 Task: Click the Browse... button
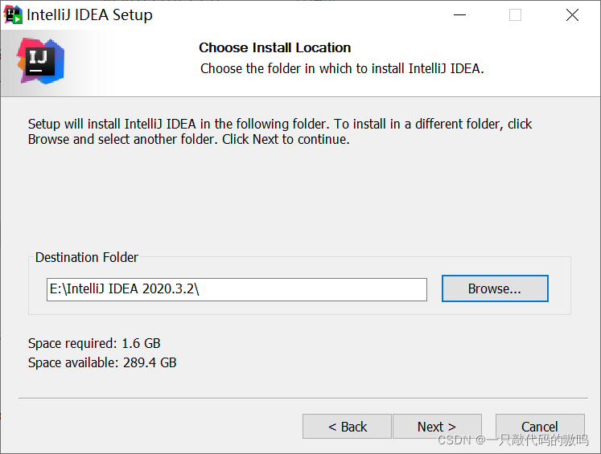click(495, 288)
